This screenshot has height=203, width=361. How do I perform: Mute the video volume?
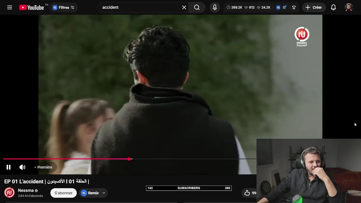point(22,167)
